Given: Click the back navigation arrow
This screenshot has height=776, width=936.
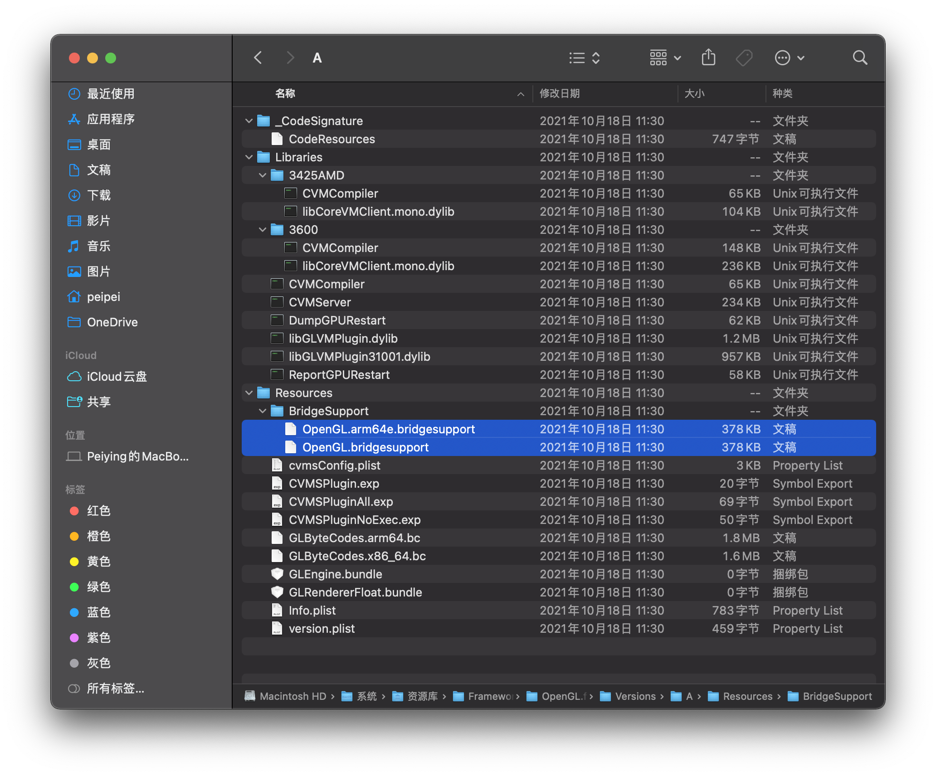Looking at the screenshot, I should 258,58.
